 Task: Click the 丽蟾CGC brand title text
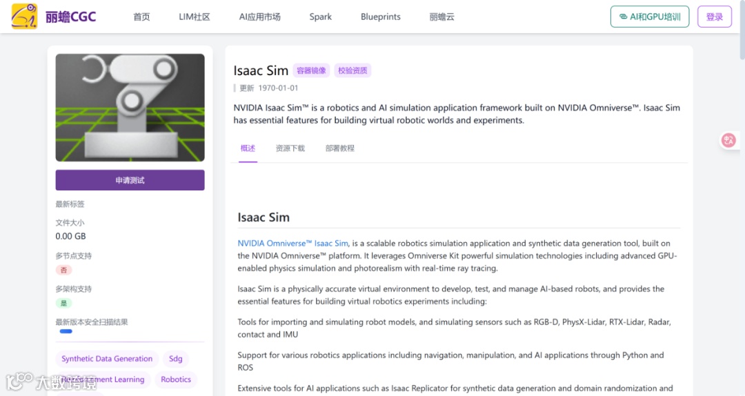click(71, 17)
